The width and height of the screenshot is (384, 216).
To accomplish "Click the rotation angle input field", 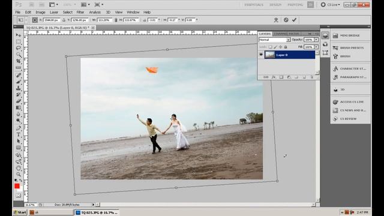I will (153, 20).
